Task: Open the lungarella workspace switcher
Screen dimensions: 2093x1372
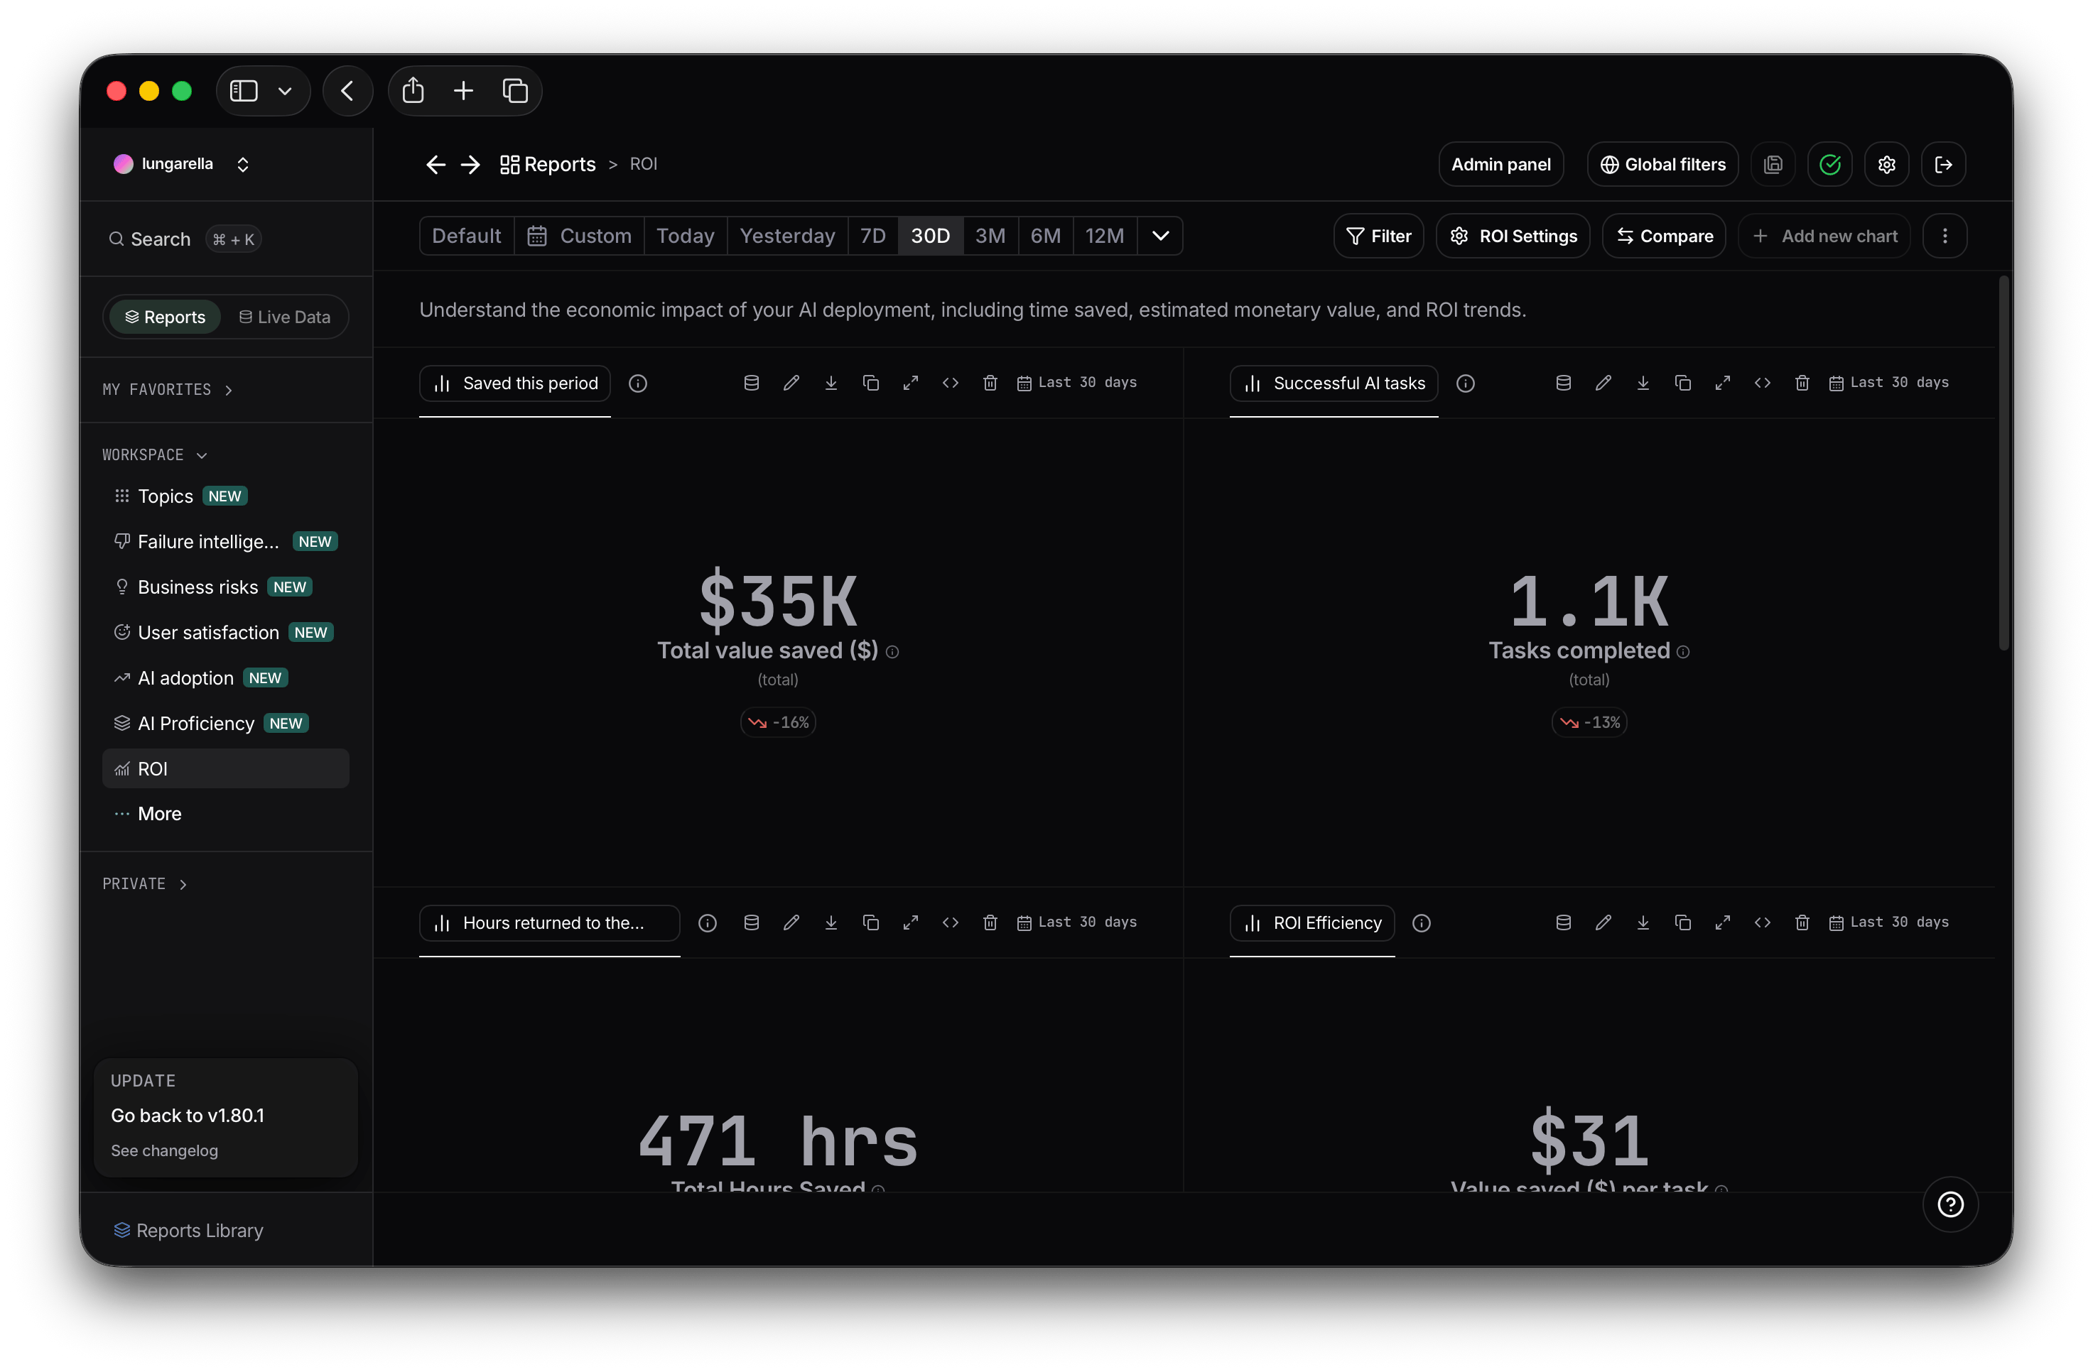Action: (183, 164)
